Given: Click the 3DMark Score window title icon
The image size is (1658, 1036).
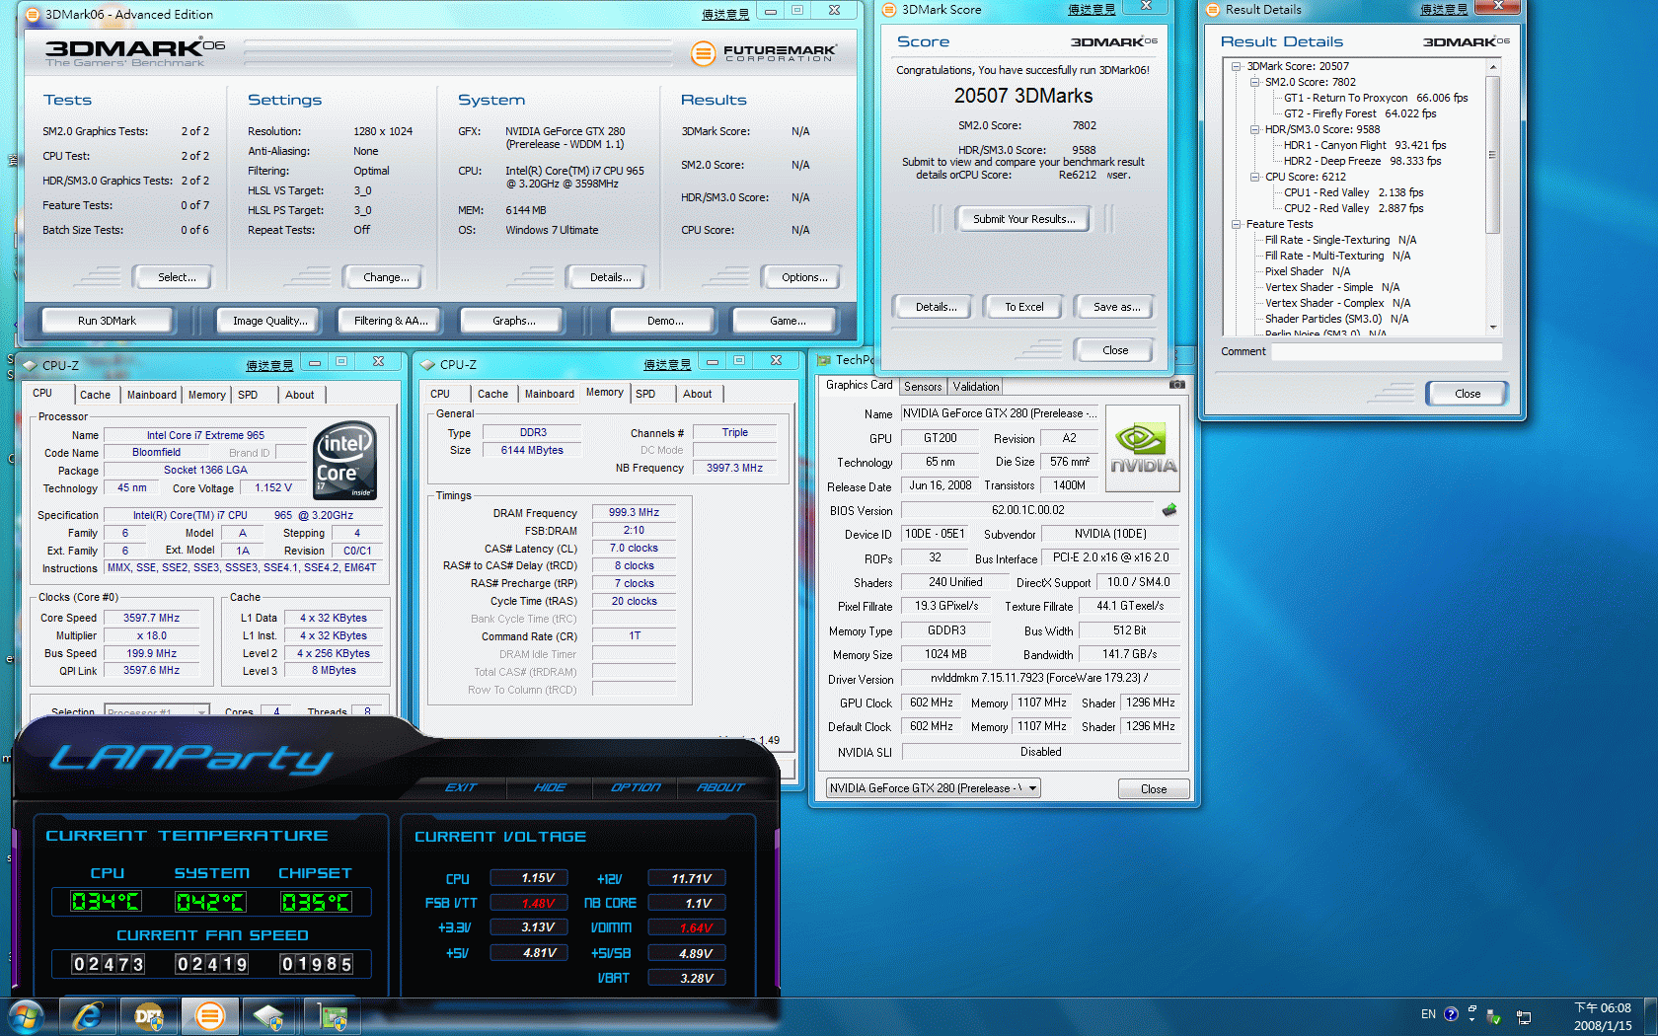Looking at the screenshot, I should (x=889, y=10).
